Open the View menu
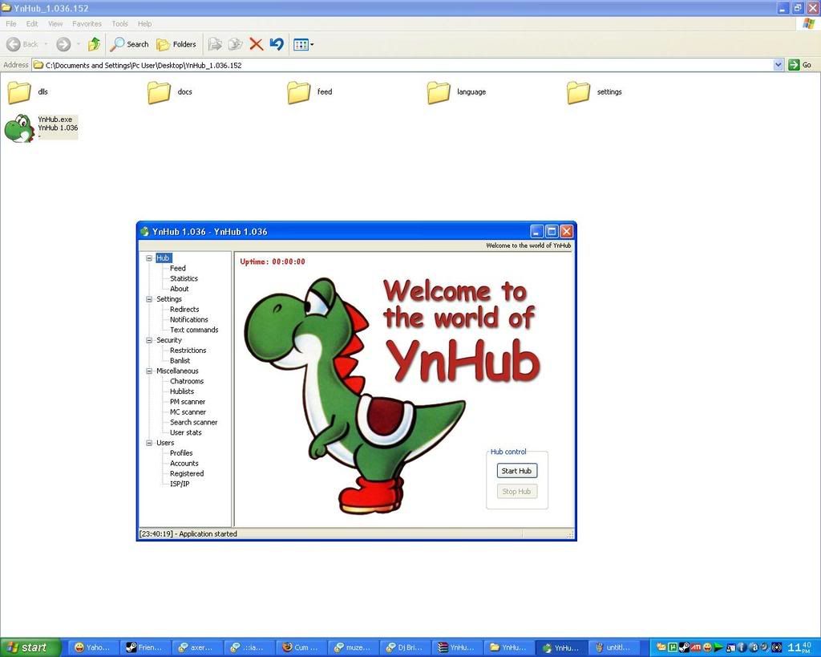This screenshot has width=821, height=657. 55,23
